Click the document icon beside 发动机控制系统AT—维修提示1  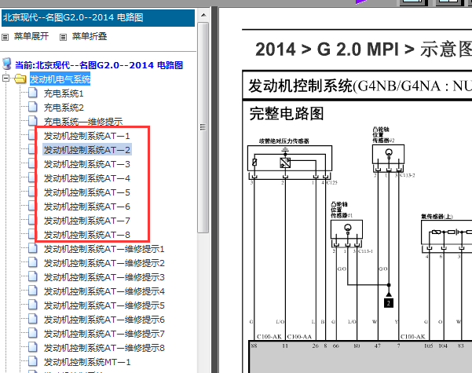[x=33, y=249]
